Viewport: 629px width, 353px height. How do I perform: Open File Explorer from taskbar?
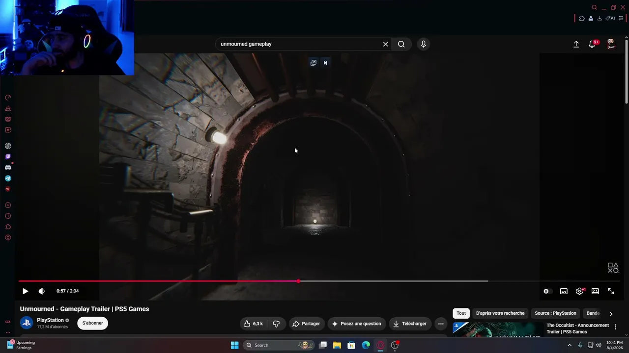pos(337,345)
